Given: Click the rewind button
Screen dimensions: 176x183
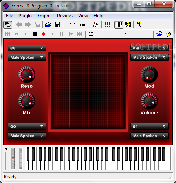Looking at the screenshot, I should [16, 34].
